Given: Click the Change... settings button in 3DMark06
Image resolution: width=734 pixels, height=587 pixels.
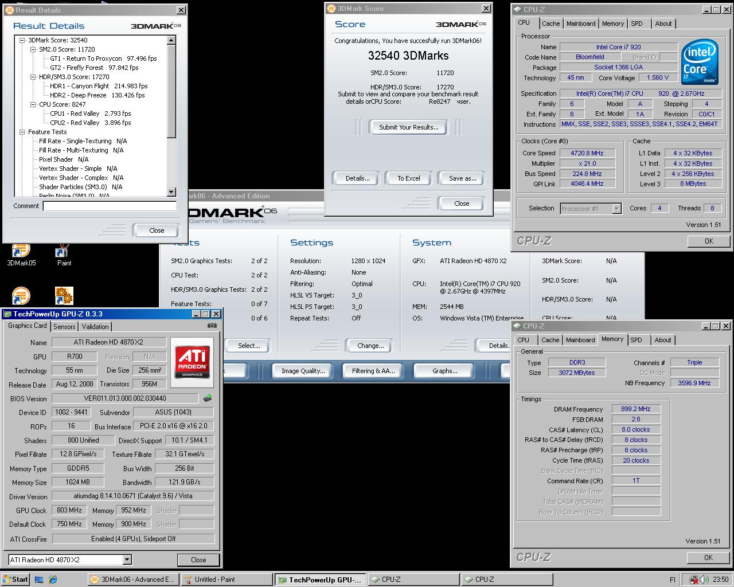Looking at the screenshot, I should [x=370, y=346].
